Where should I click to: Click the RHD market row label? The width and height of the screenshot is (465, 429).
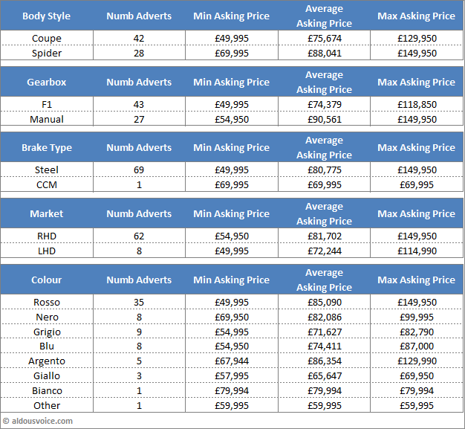point(47,236)
